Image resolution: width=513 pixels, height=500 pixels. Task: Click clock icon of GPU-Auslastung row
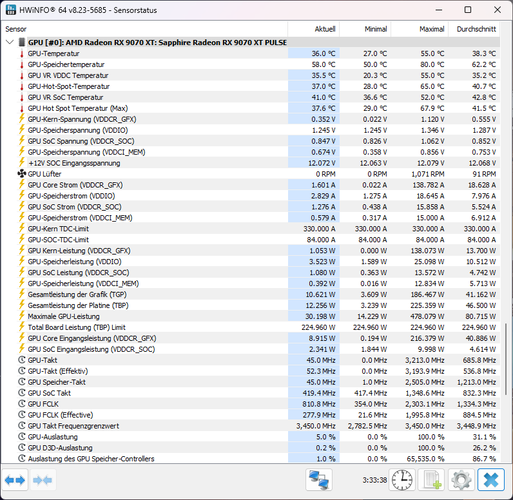tap(22, 437)
